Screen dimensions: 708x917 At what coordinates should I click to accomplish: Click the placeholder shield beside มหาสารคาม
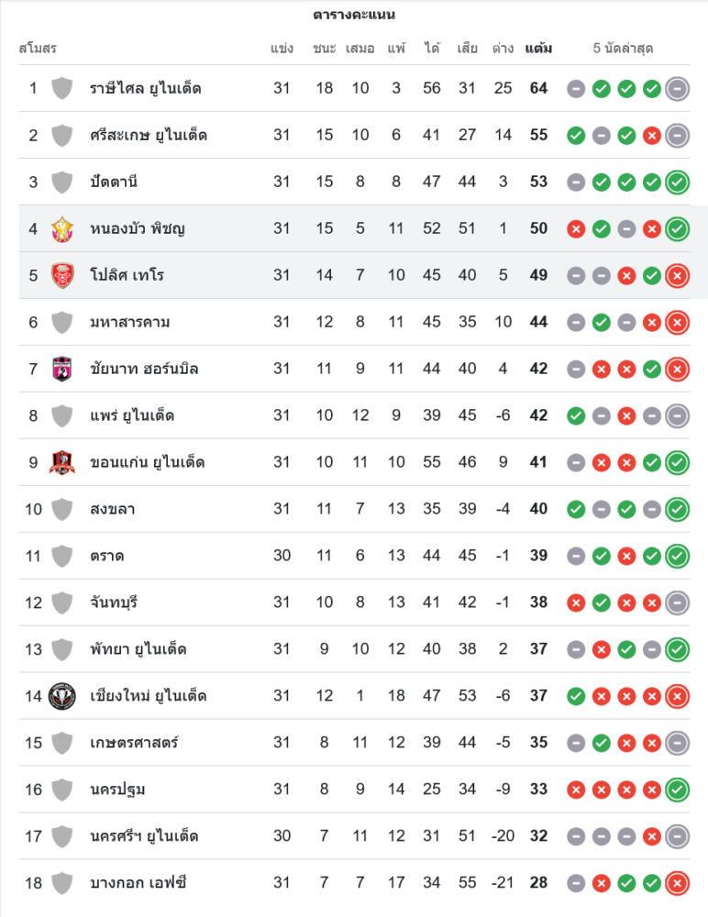point(61,322)
